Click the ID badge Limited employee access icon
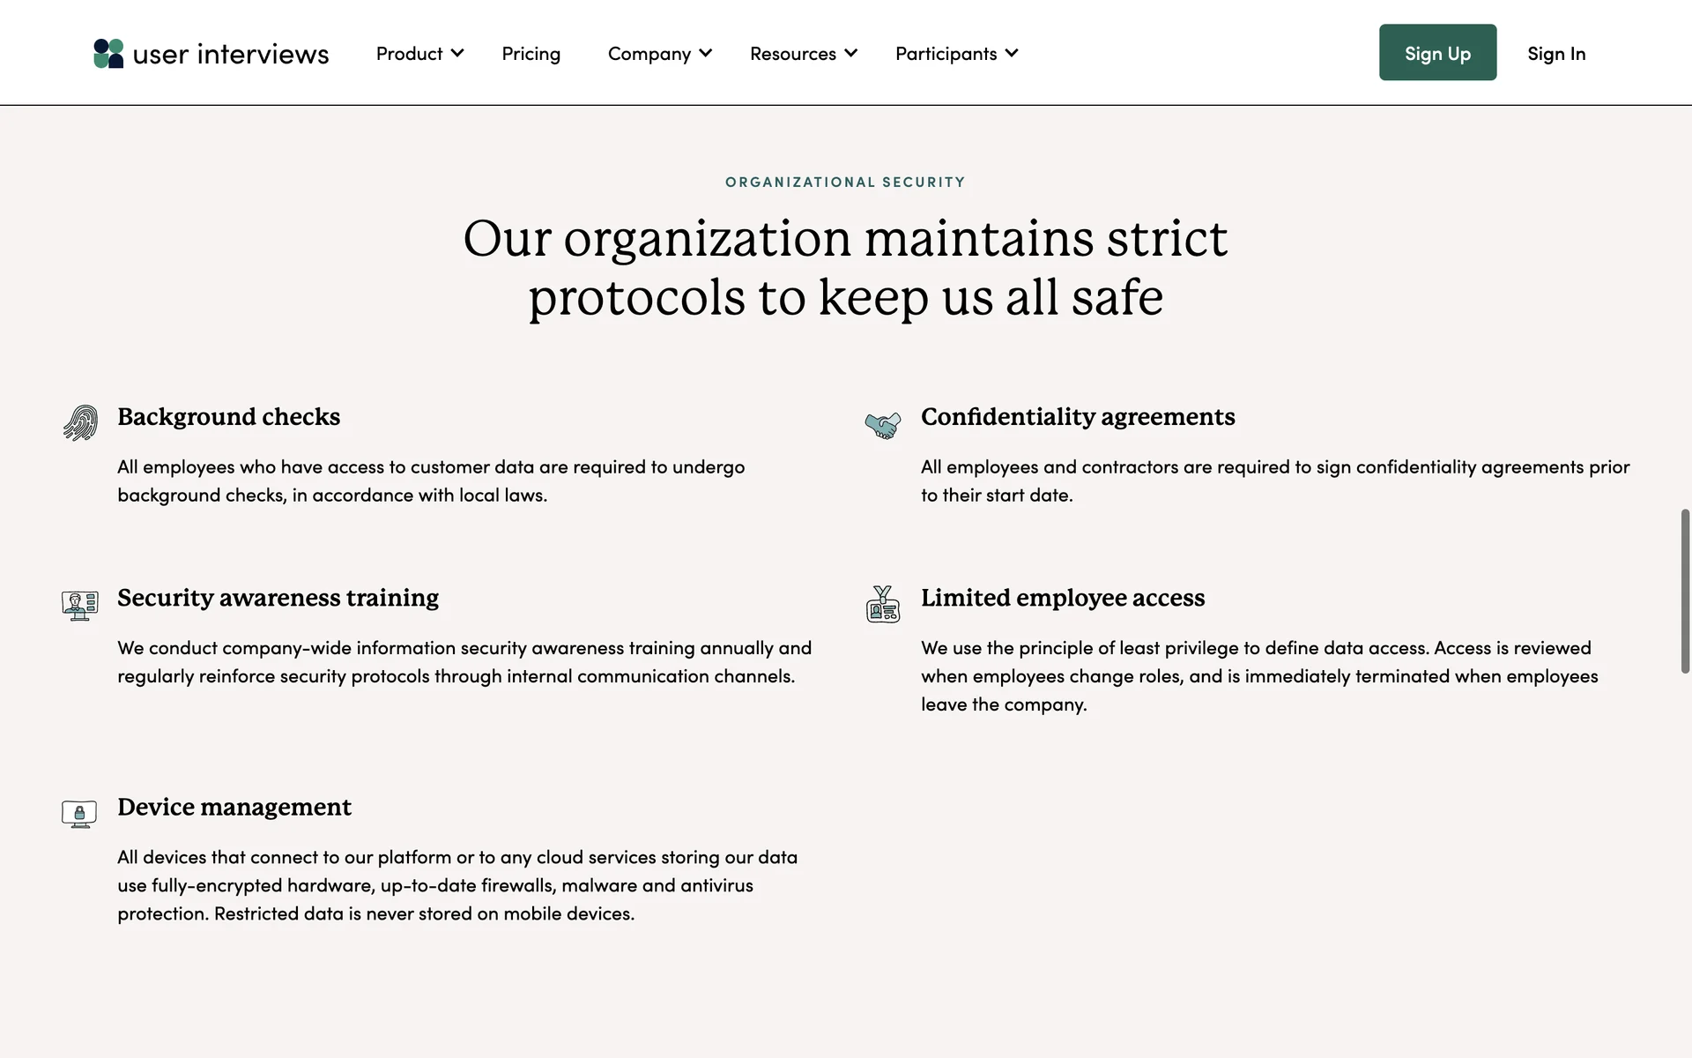 click(x=883, y=605)
